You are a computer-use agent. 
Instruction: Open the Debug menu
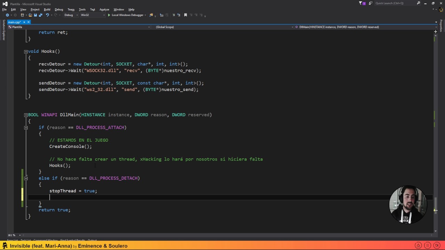coord(59,9)
